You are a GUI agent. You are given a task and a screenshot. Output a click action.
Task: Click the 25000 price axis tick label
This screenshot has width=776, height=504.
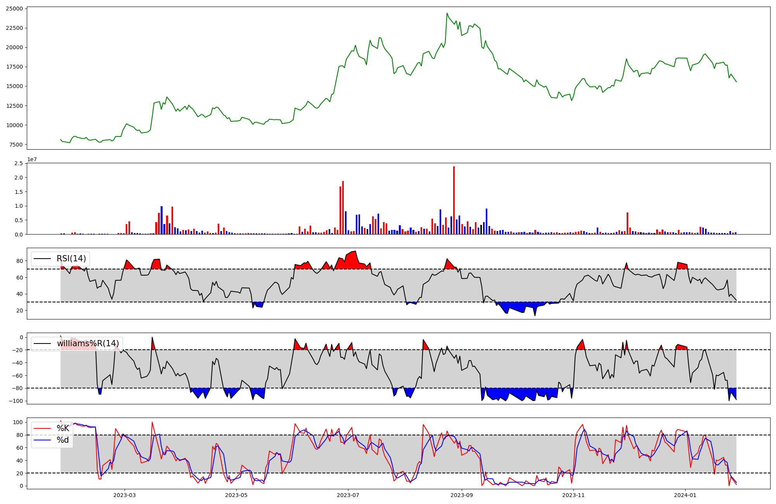point(14,9)
